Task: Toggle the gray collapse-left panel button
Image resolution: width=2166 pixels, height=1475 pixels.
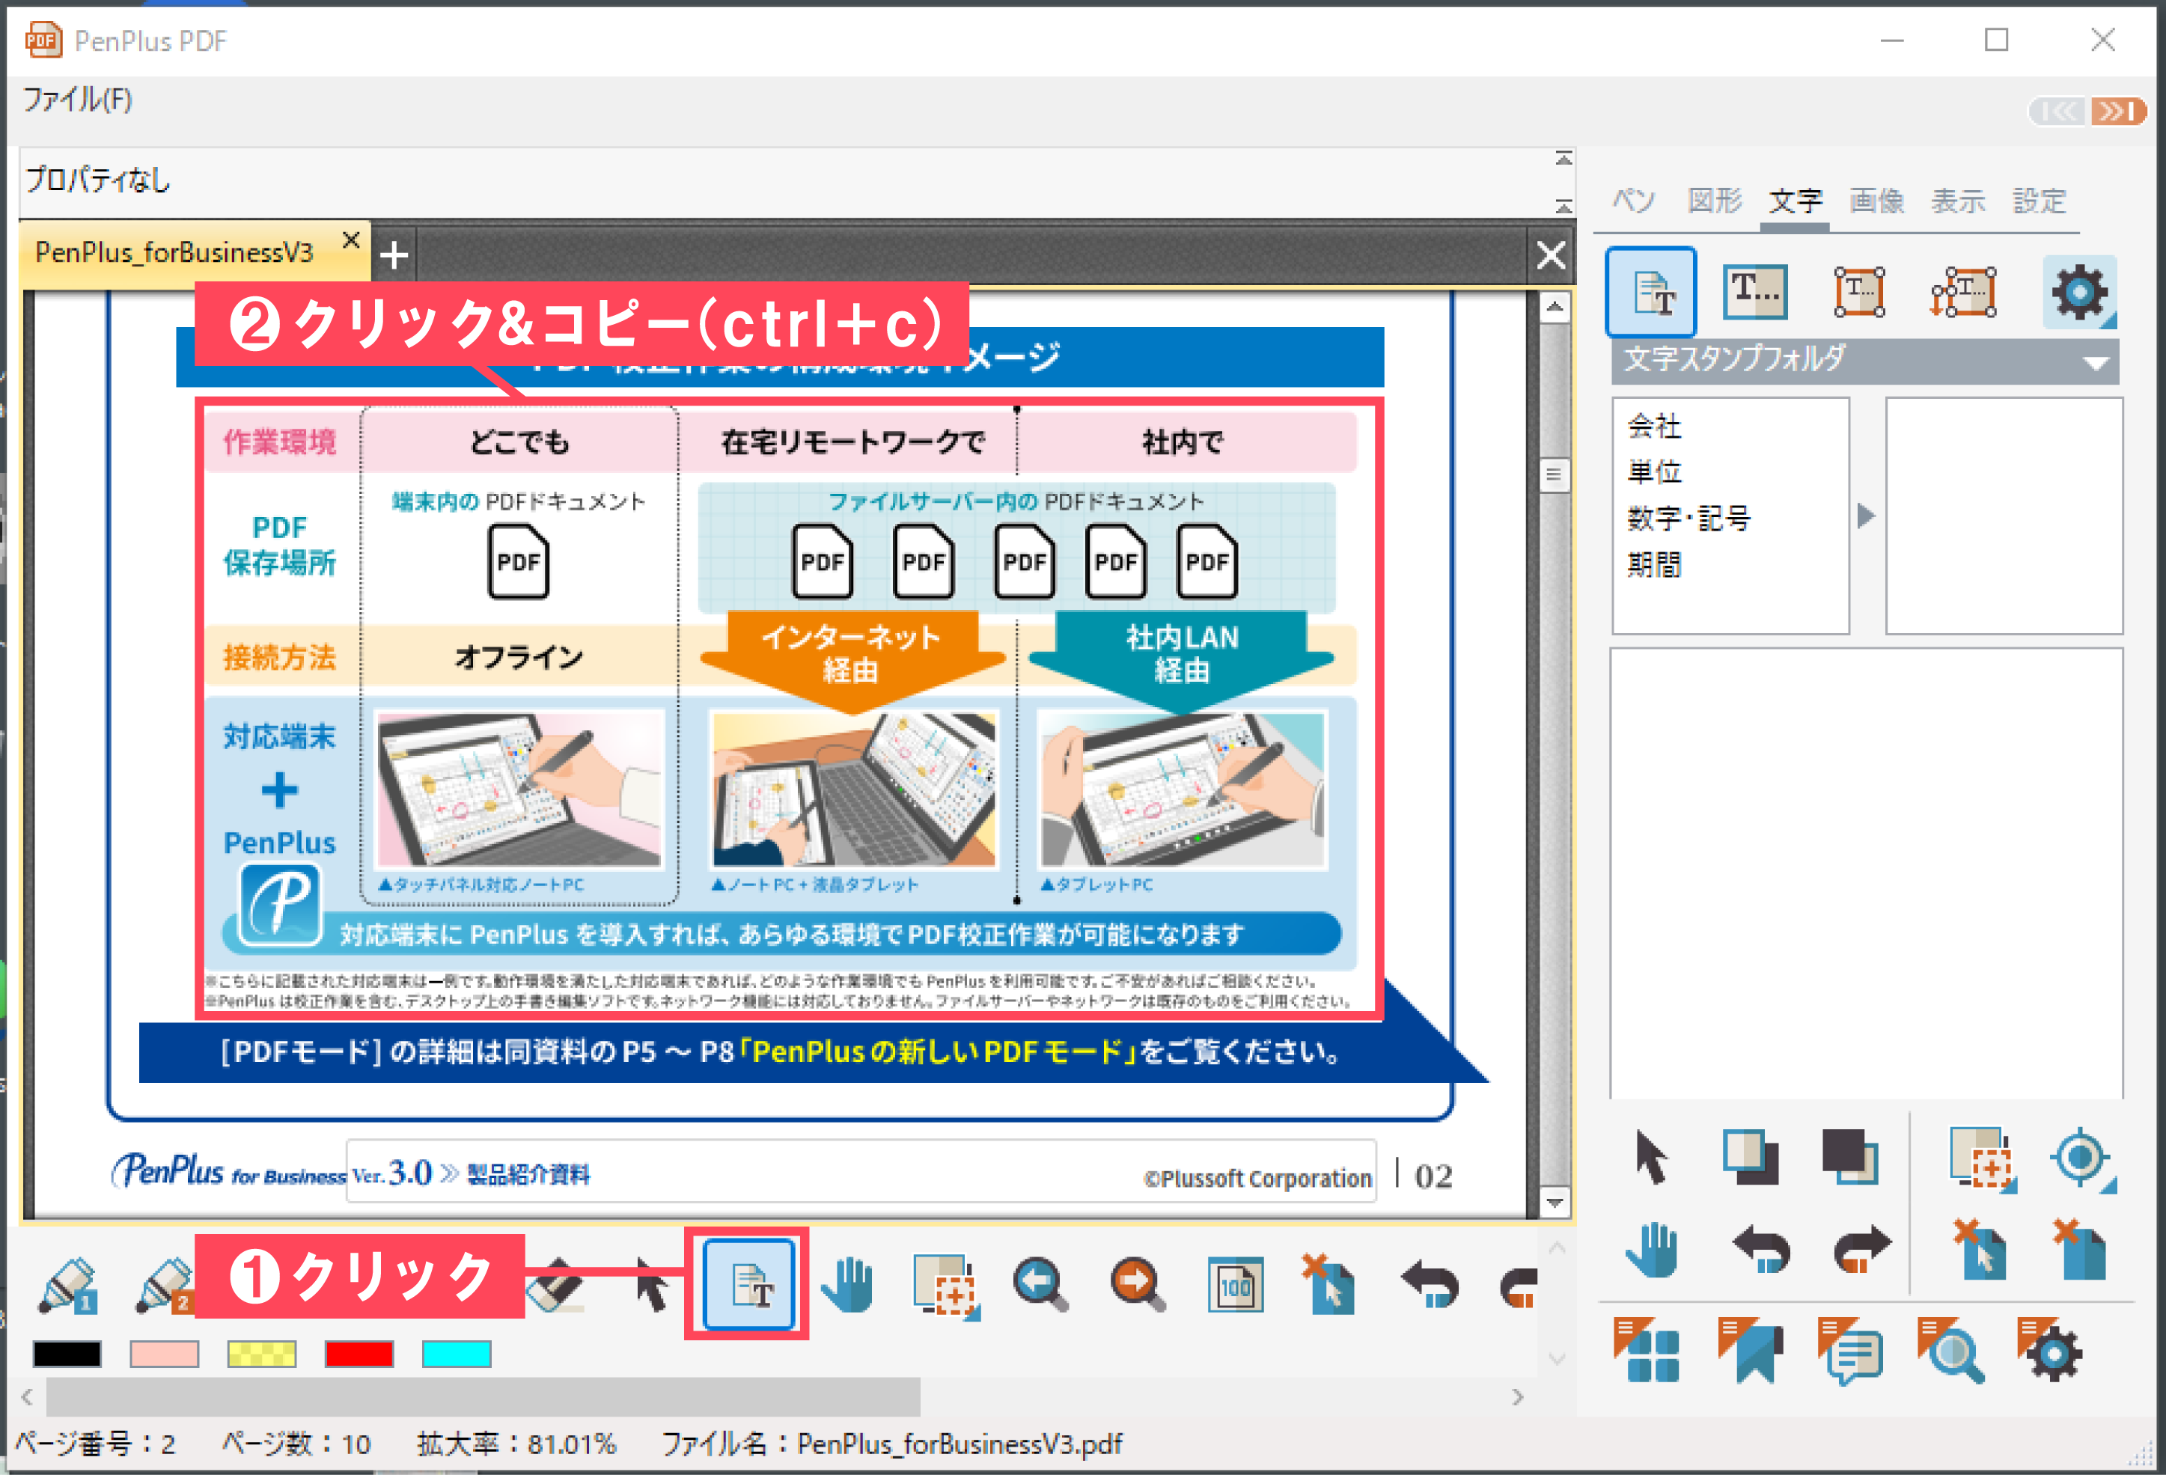Action: coord(2058,112)
